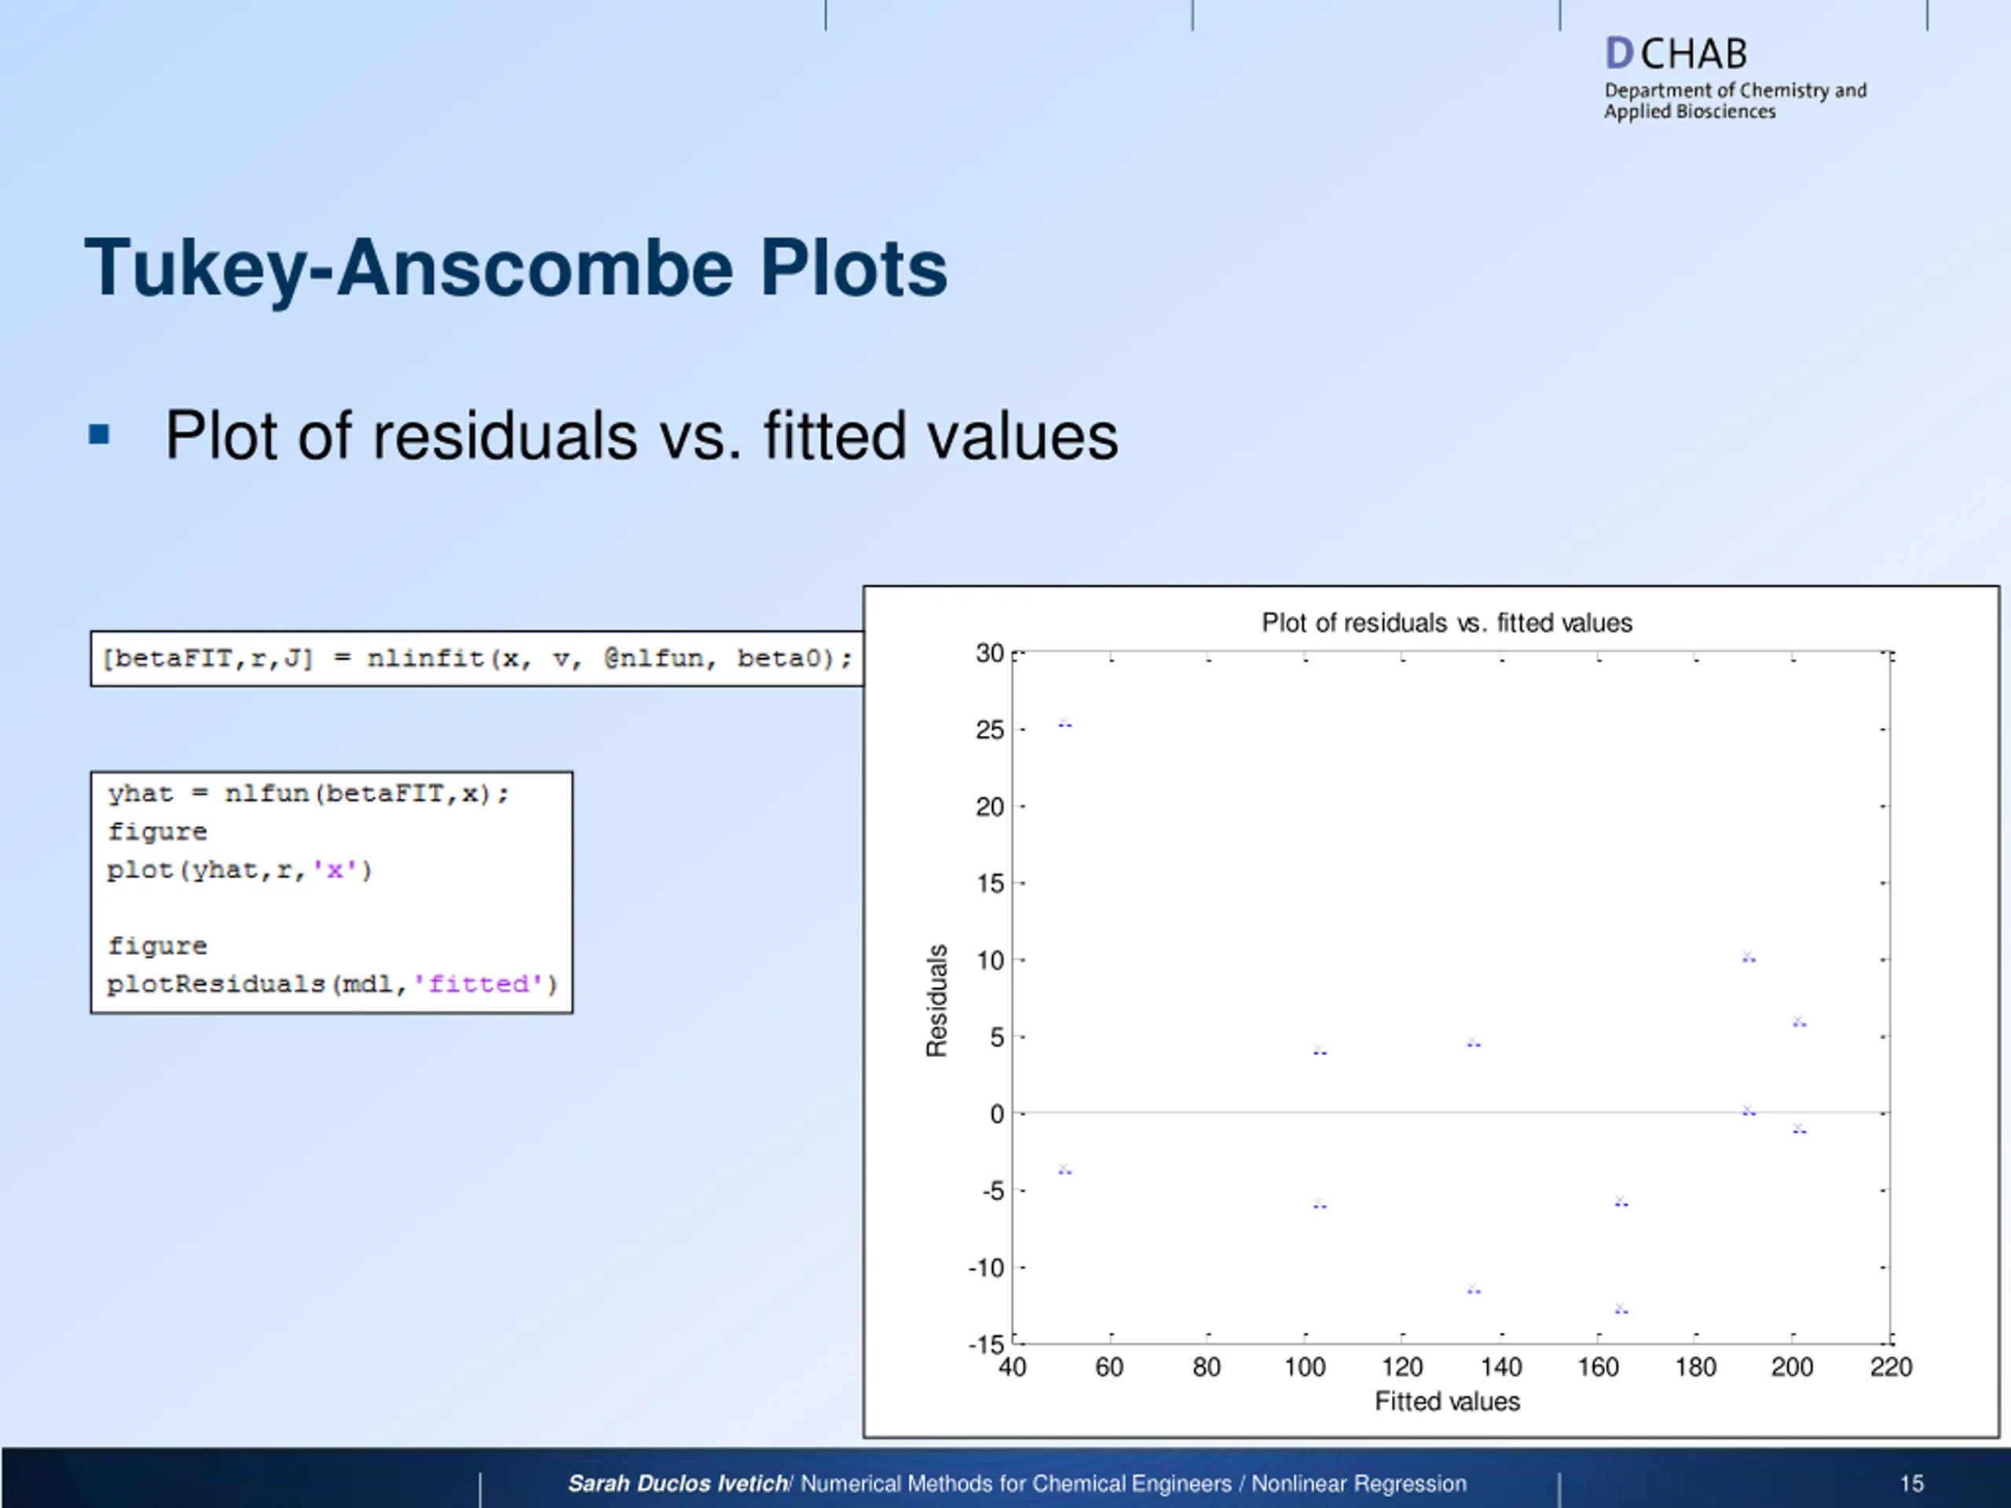Select the "Plot of residuals vs. fitted values" bullet text
2011x1508 pixels.
pos(641,437)
